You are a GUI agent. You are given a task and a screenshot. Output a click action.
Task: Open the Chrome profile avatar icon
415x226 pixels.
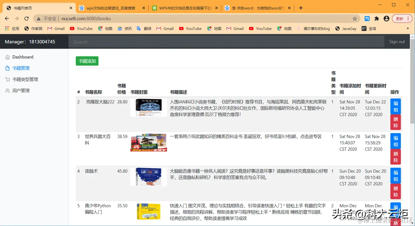click(386, 19)
